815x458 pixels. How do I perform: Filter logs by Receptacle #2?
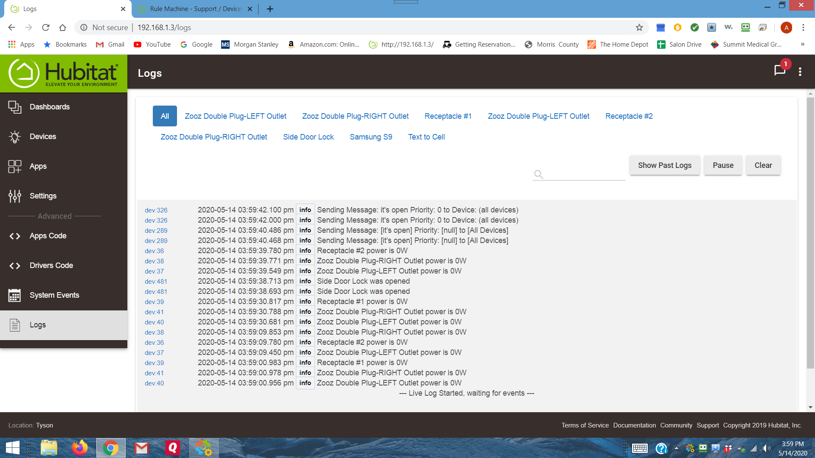629,116
